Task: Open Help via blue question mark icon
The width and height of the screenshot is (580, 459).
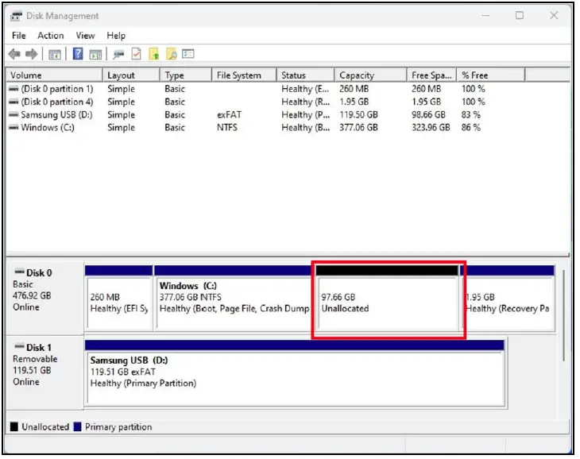Action: [x=78, y=54]
